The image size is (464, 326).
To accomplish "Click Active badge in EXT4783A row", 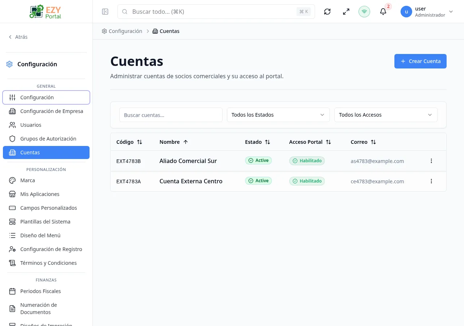I will click(258, 181).
